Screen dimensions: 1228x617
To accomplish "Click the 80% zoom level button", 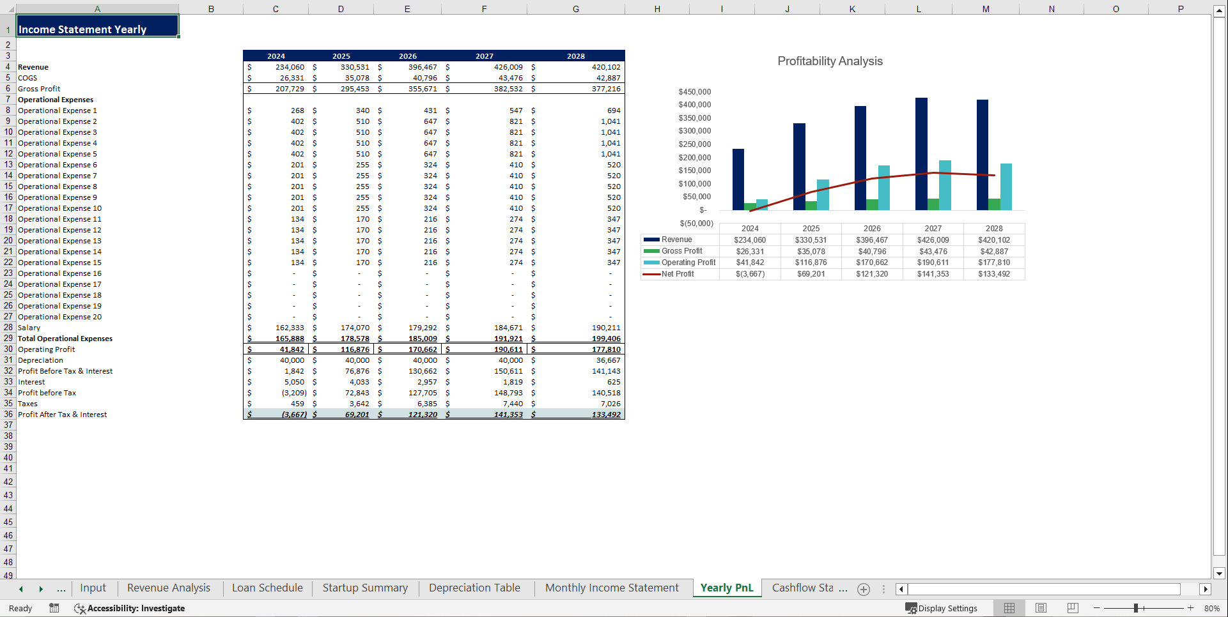I will 1211,608.
